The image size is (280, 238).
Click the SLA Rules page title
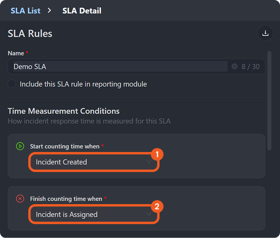[30, 33]
